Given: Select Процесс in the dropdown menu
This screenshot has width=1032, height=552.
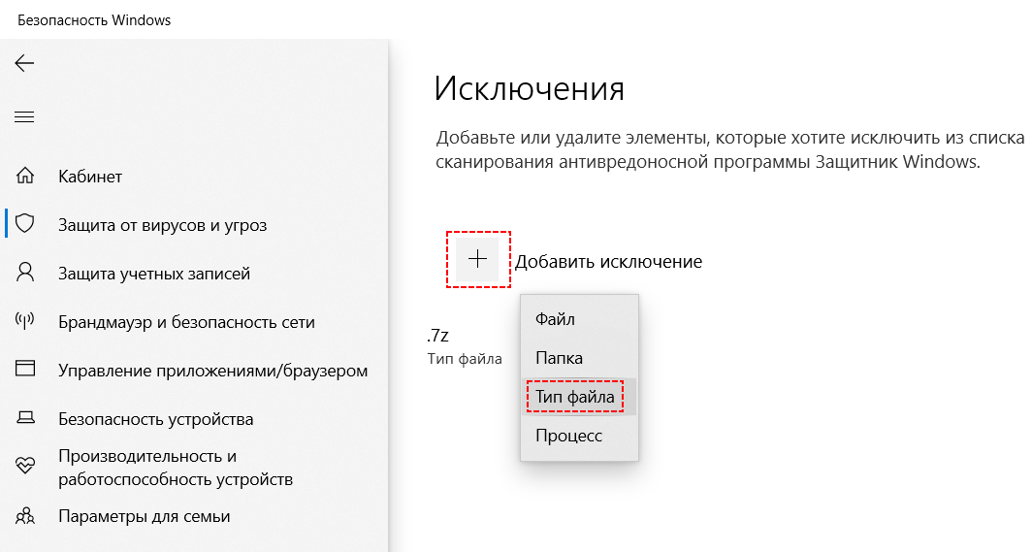Looking at the screenshot, I should (x=568, y=437).
